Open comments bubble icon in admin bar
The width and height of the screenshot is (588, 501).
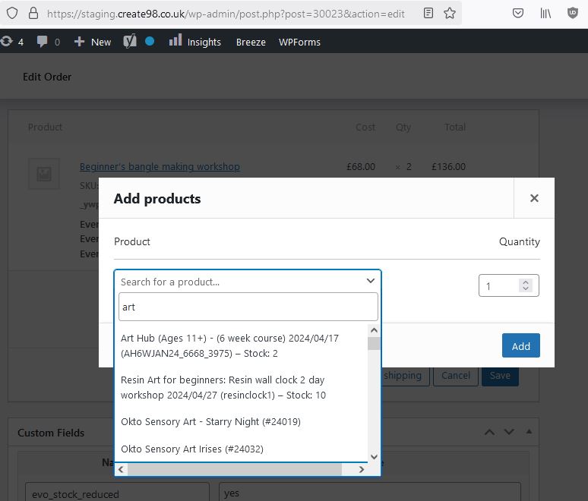click(42, 41)
